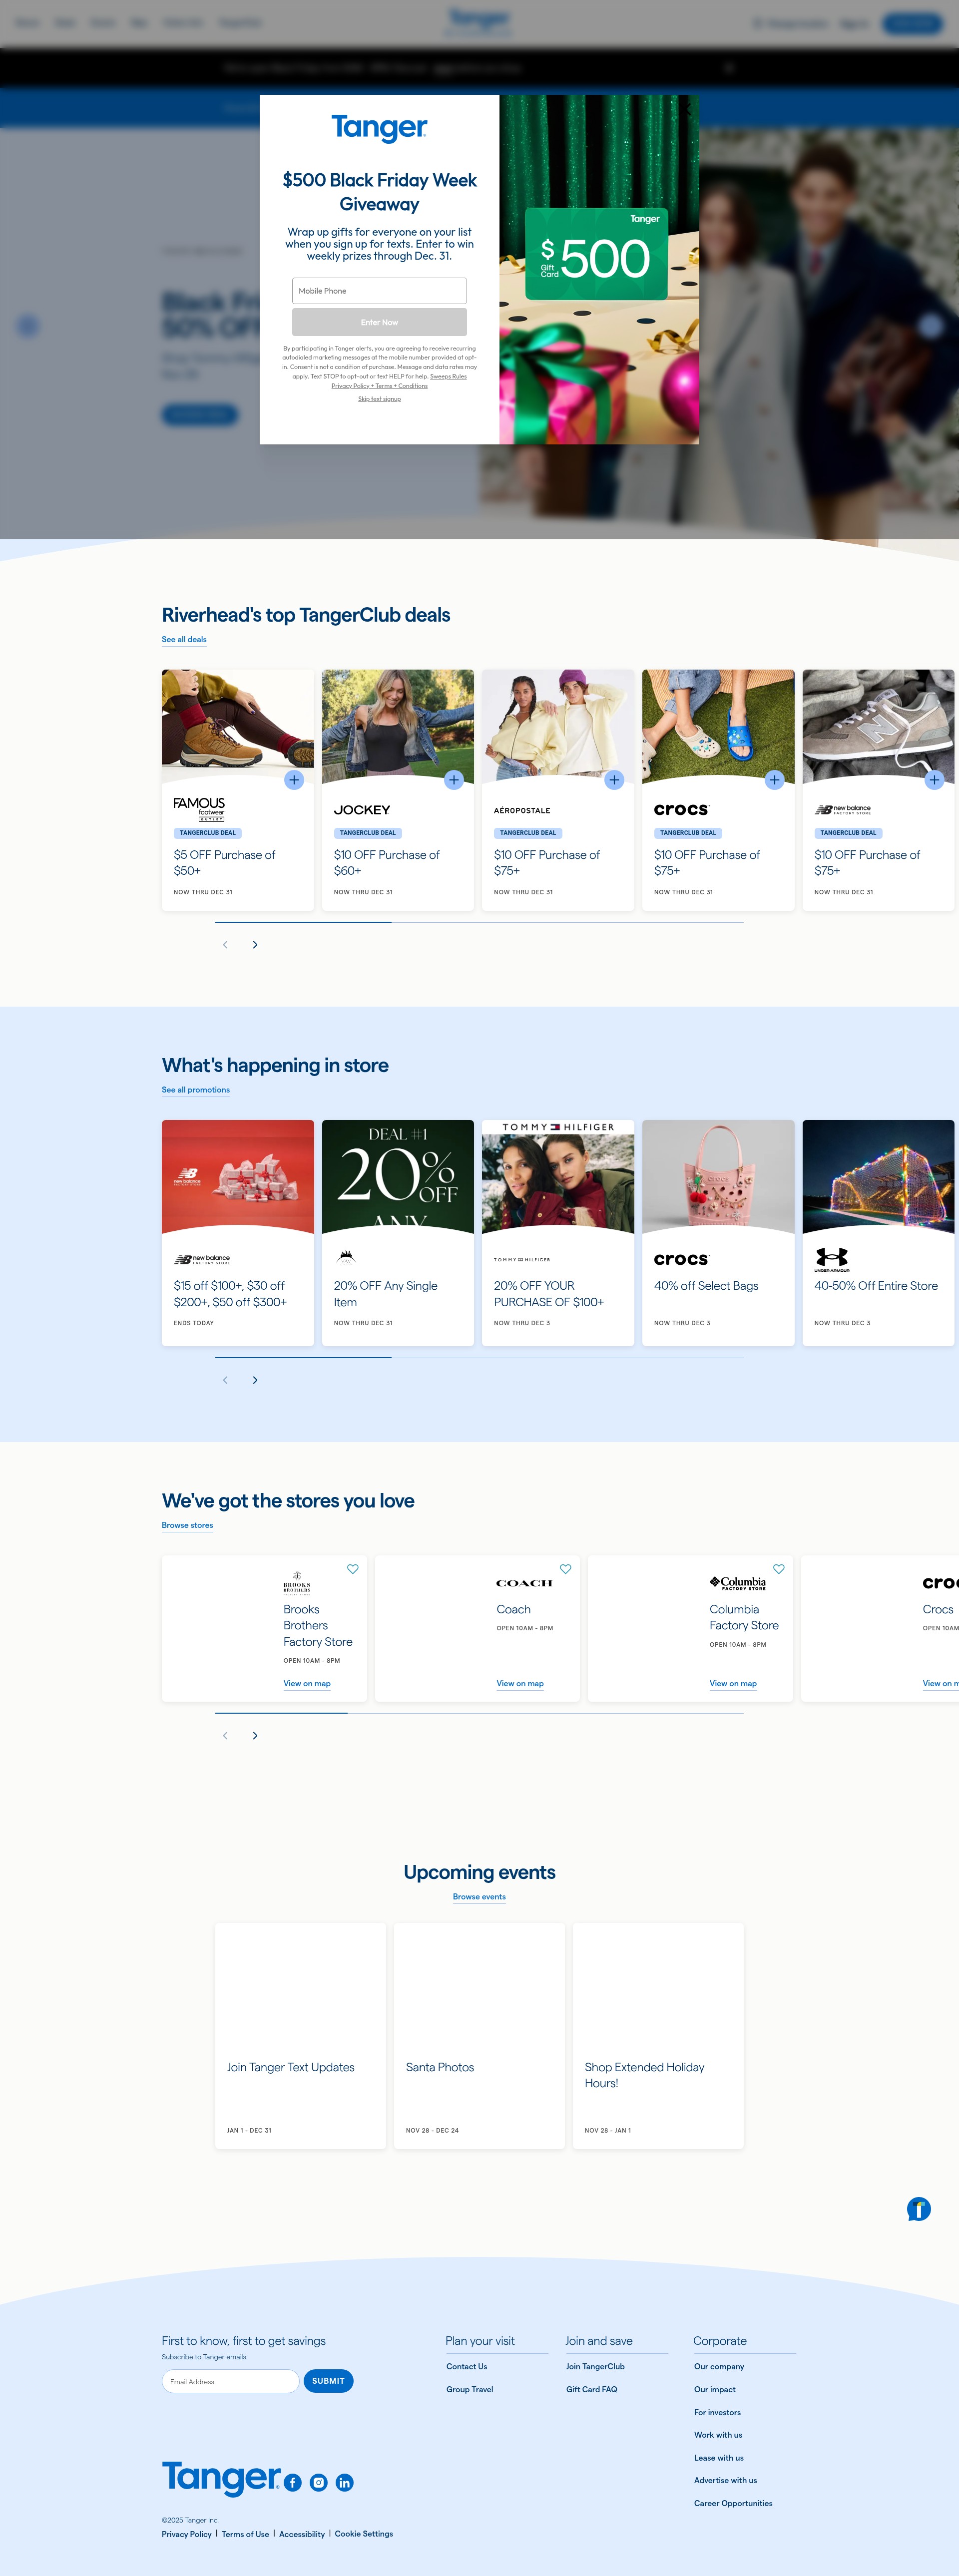Open Jockey $10 OFF Purchase of $60+ deal
959x2576 pixels.
tap(398, 790)
